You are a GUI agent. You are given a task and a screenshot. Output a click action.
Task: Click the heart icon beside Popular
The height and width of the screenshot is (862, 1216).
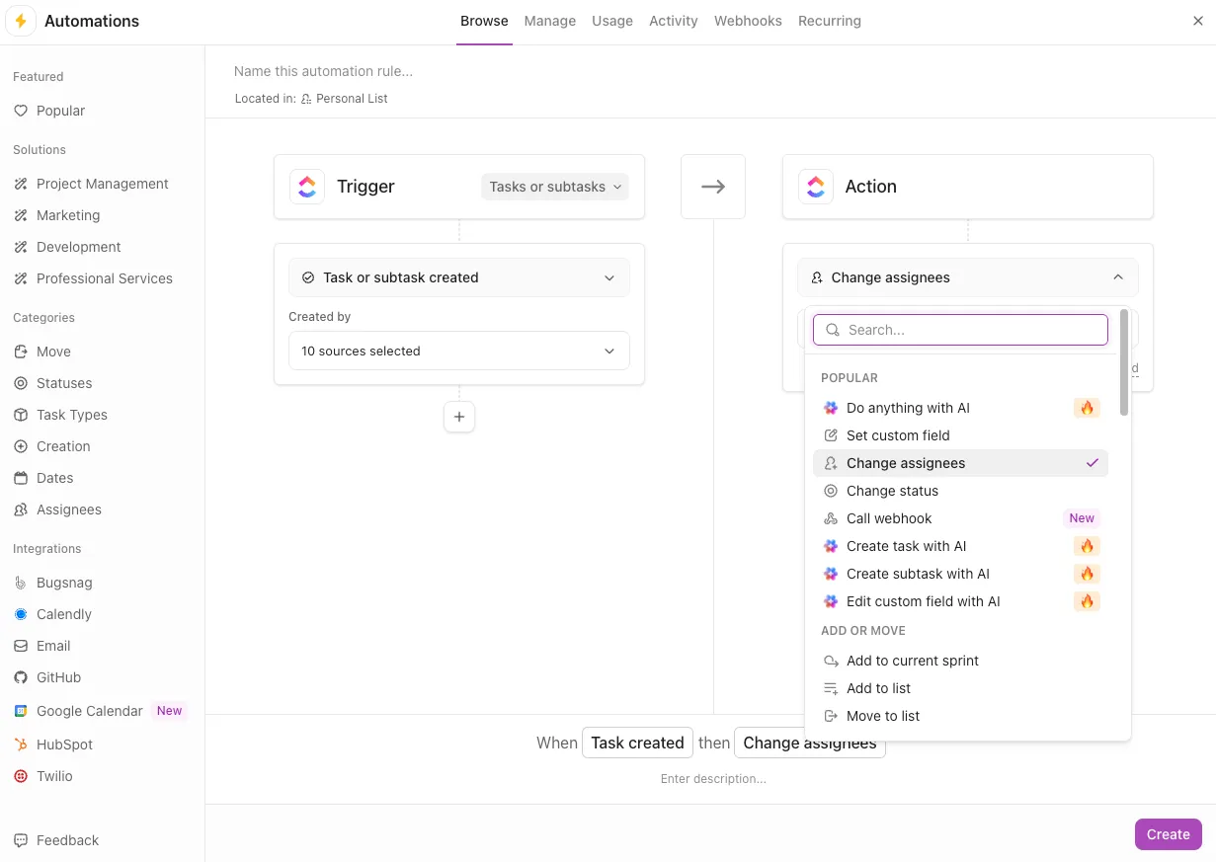pyautogui.click(x=21, y=111)
